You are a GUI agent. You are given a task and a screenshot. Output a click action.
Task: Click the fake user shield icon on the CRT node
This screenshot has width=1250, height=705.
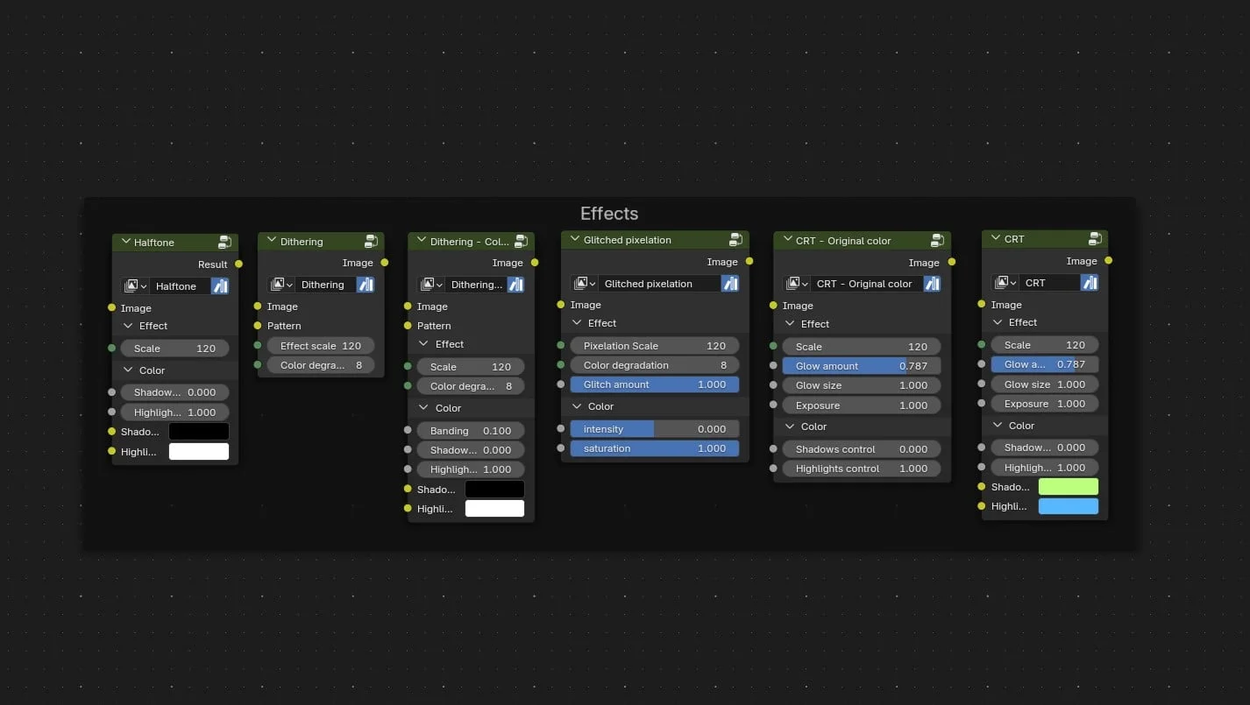click(1090, 282)
